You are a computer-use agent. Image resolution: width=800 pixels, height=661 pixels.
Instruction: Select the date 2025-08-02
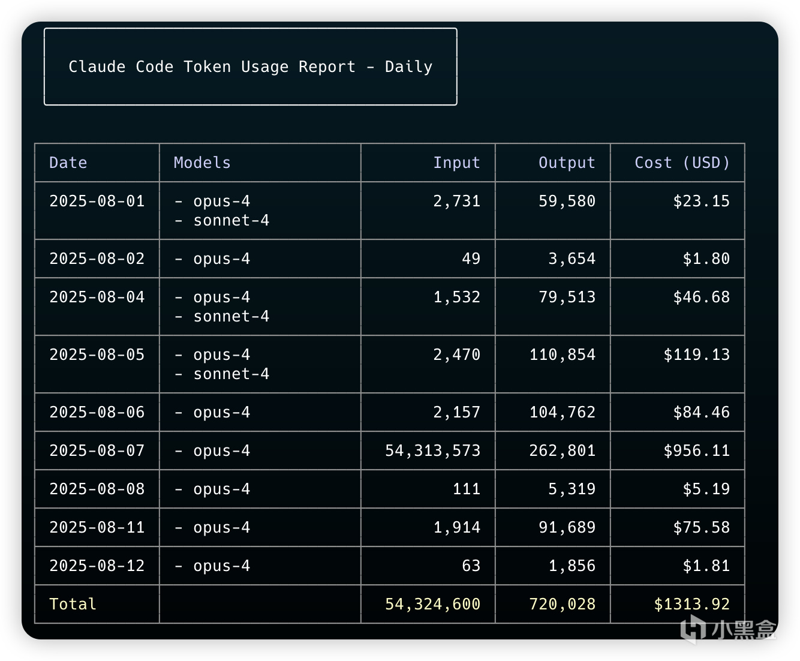pyautogui.click(x=97, y=259)
